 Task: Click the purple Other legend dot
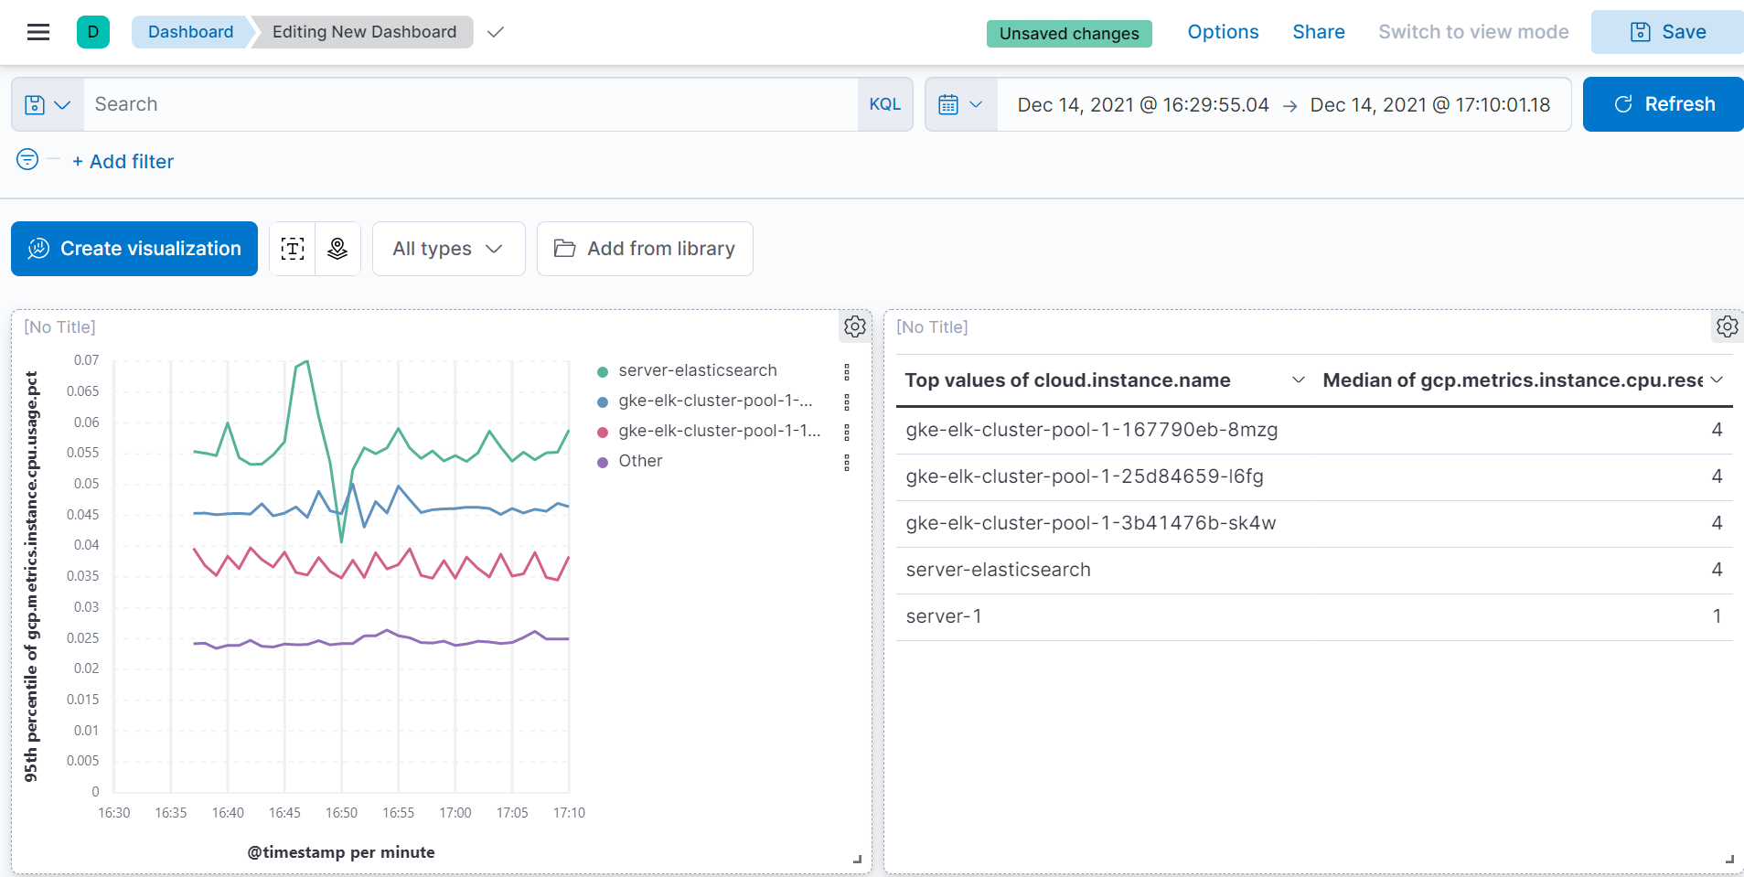603,462
